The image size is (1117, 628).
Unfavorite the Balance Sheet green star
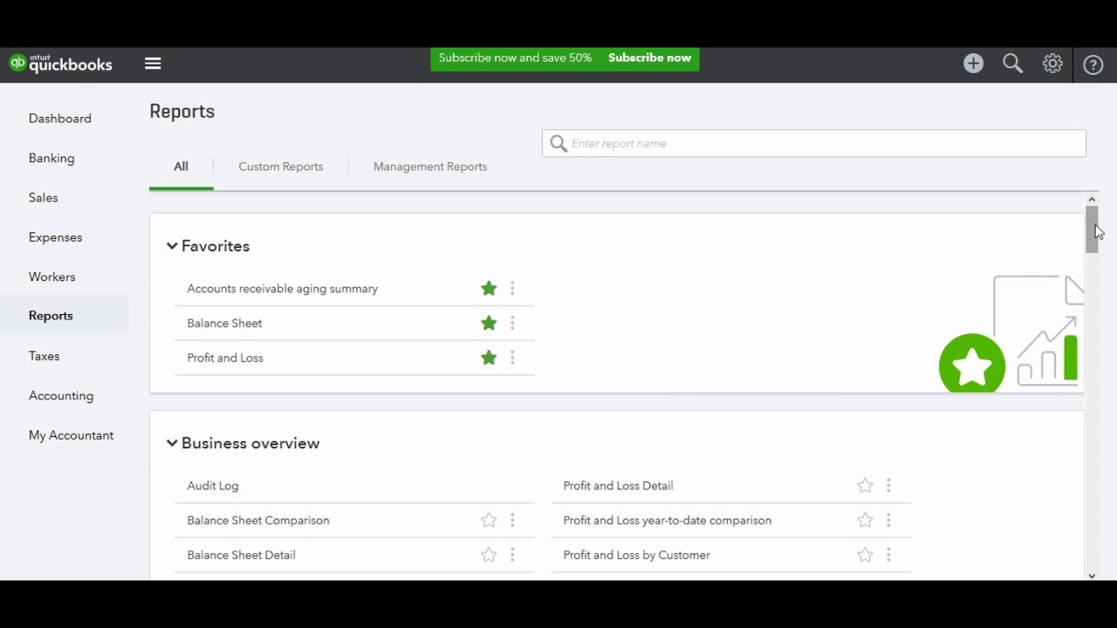489,324
